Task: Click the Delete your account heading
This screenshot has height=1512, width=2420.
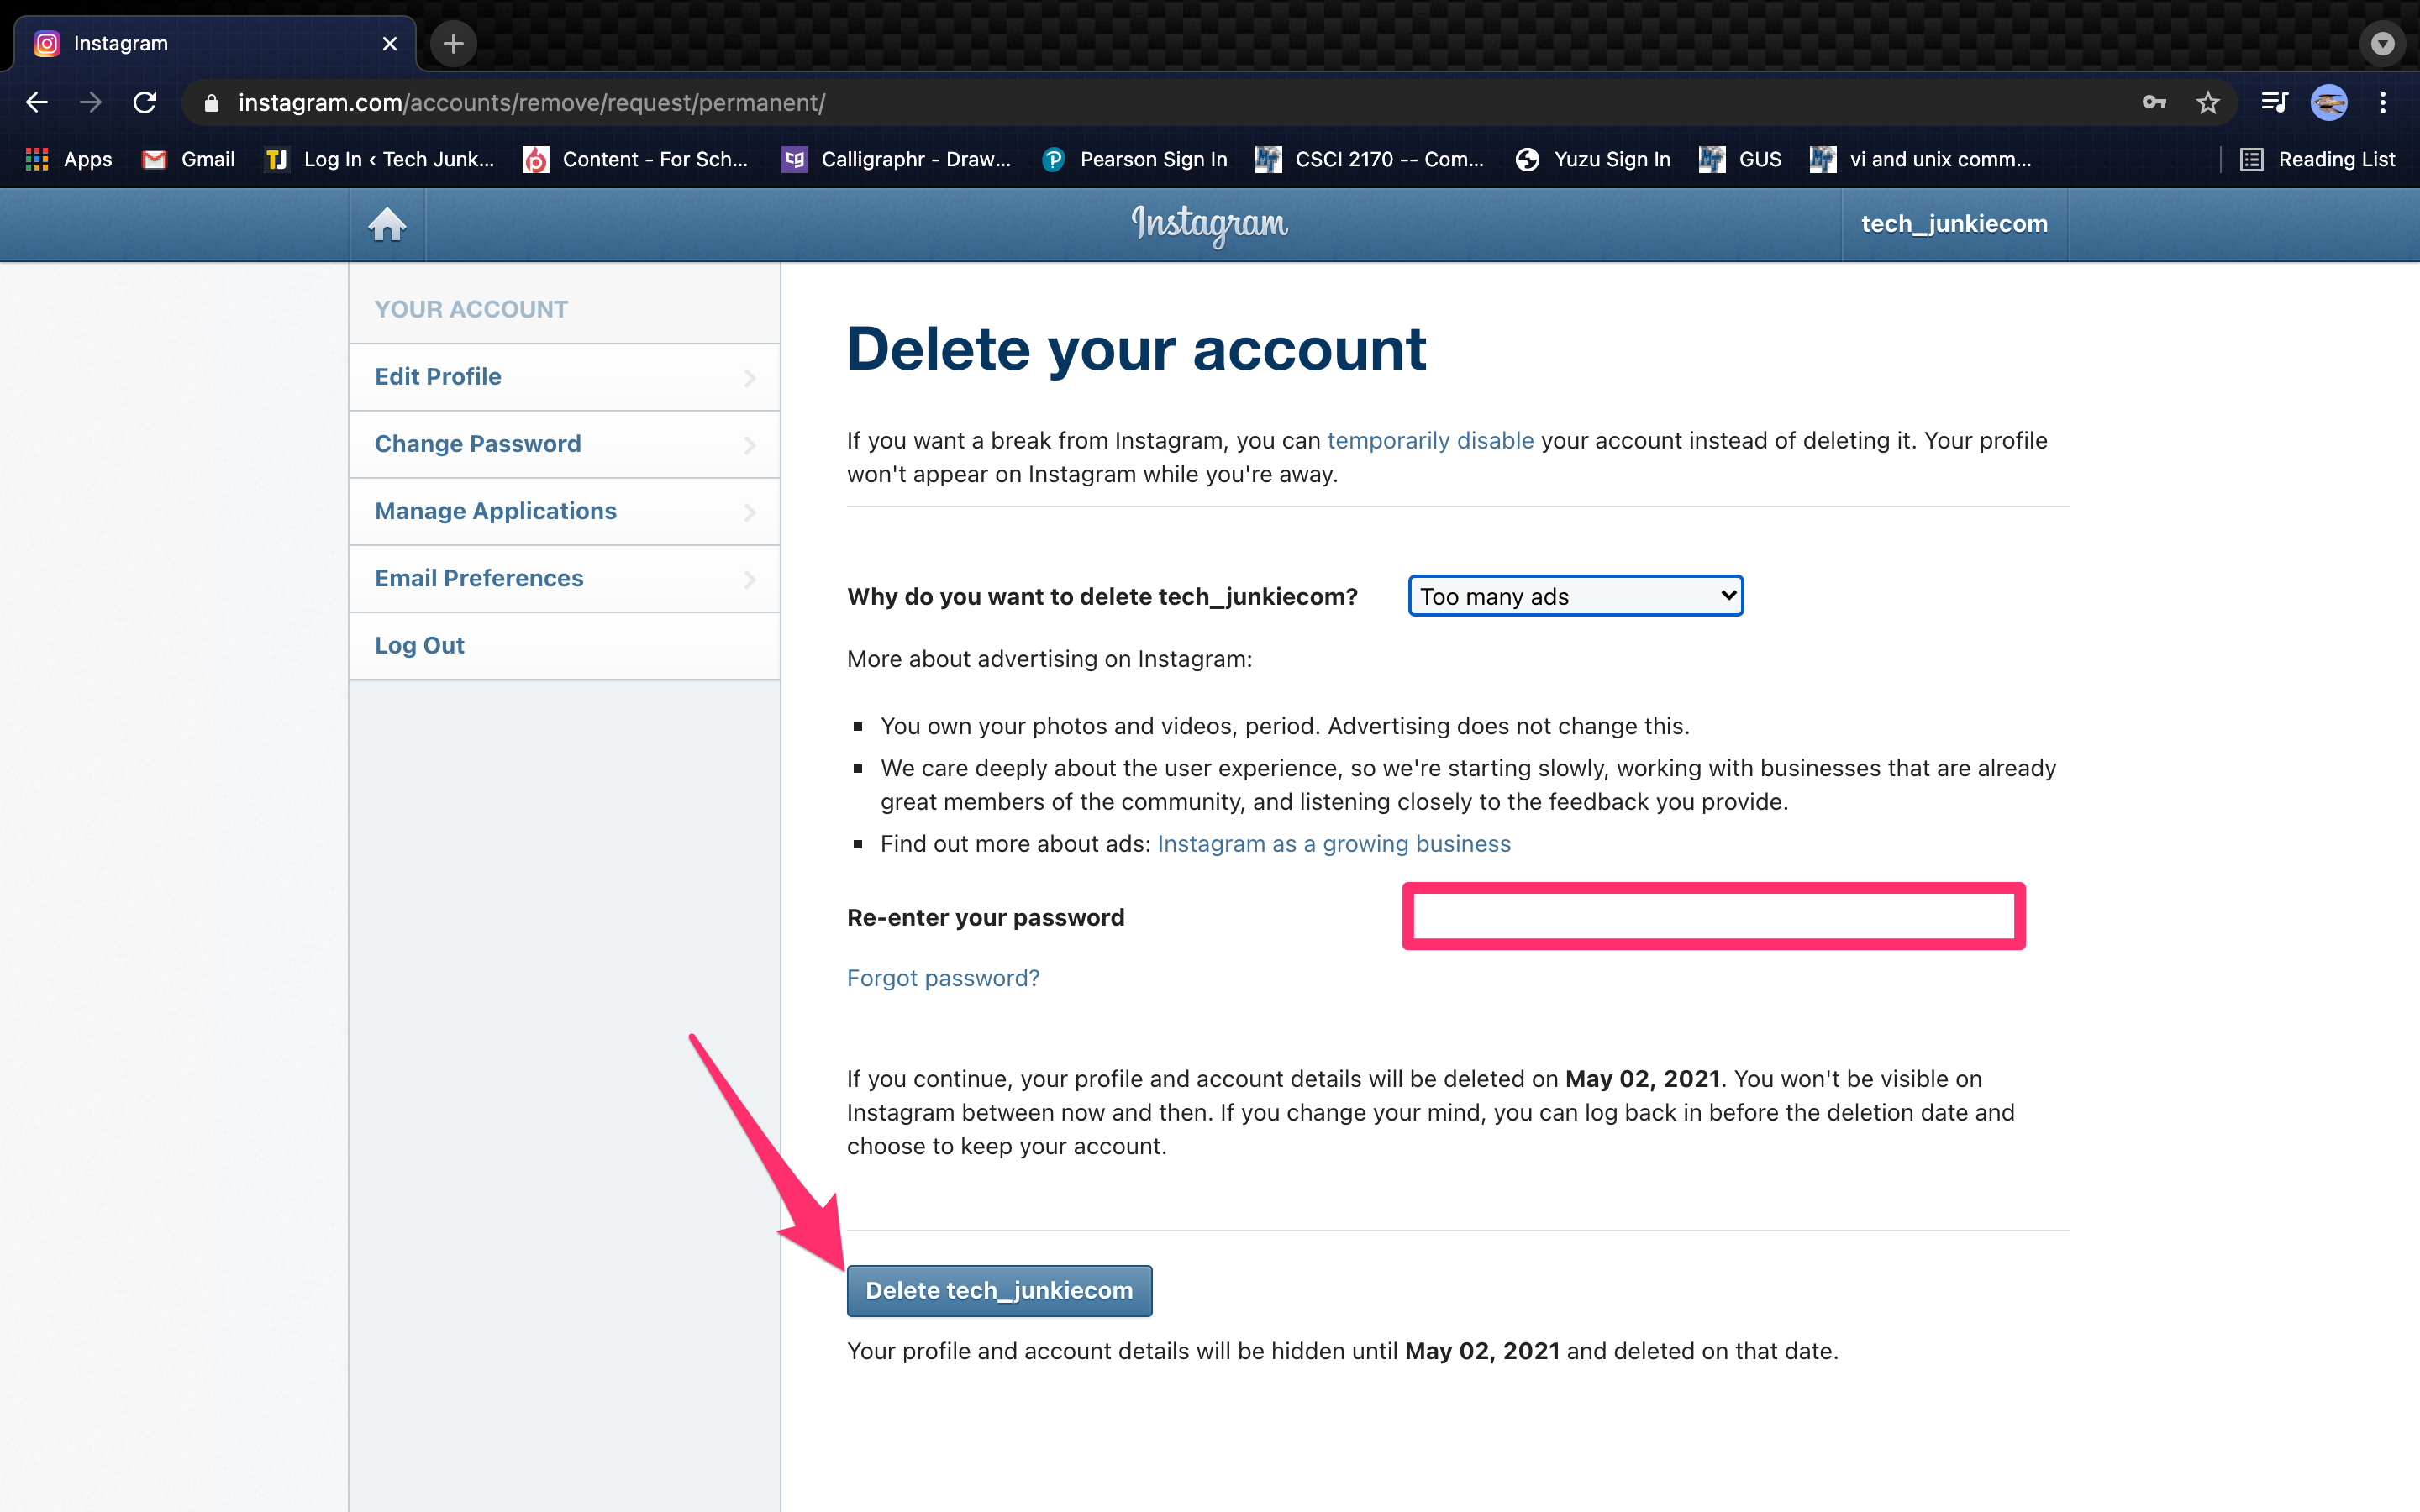Action: pyautogui.click(x=1136, y=349)
